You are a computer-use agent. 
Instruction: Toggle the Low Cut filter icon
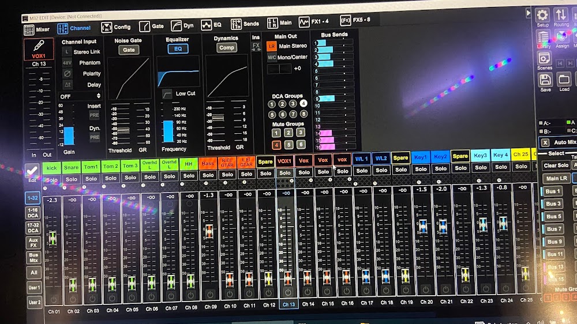(x=167, y=93)
